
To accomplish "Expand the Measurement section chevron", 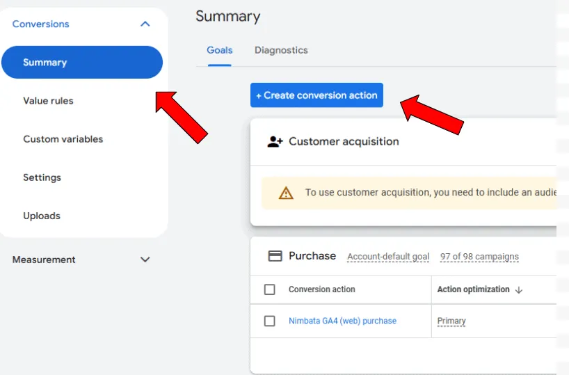I will (145, 260).
